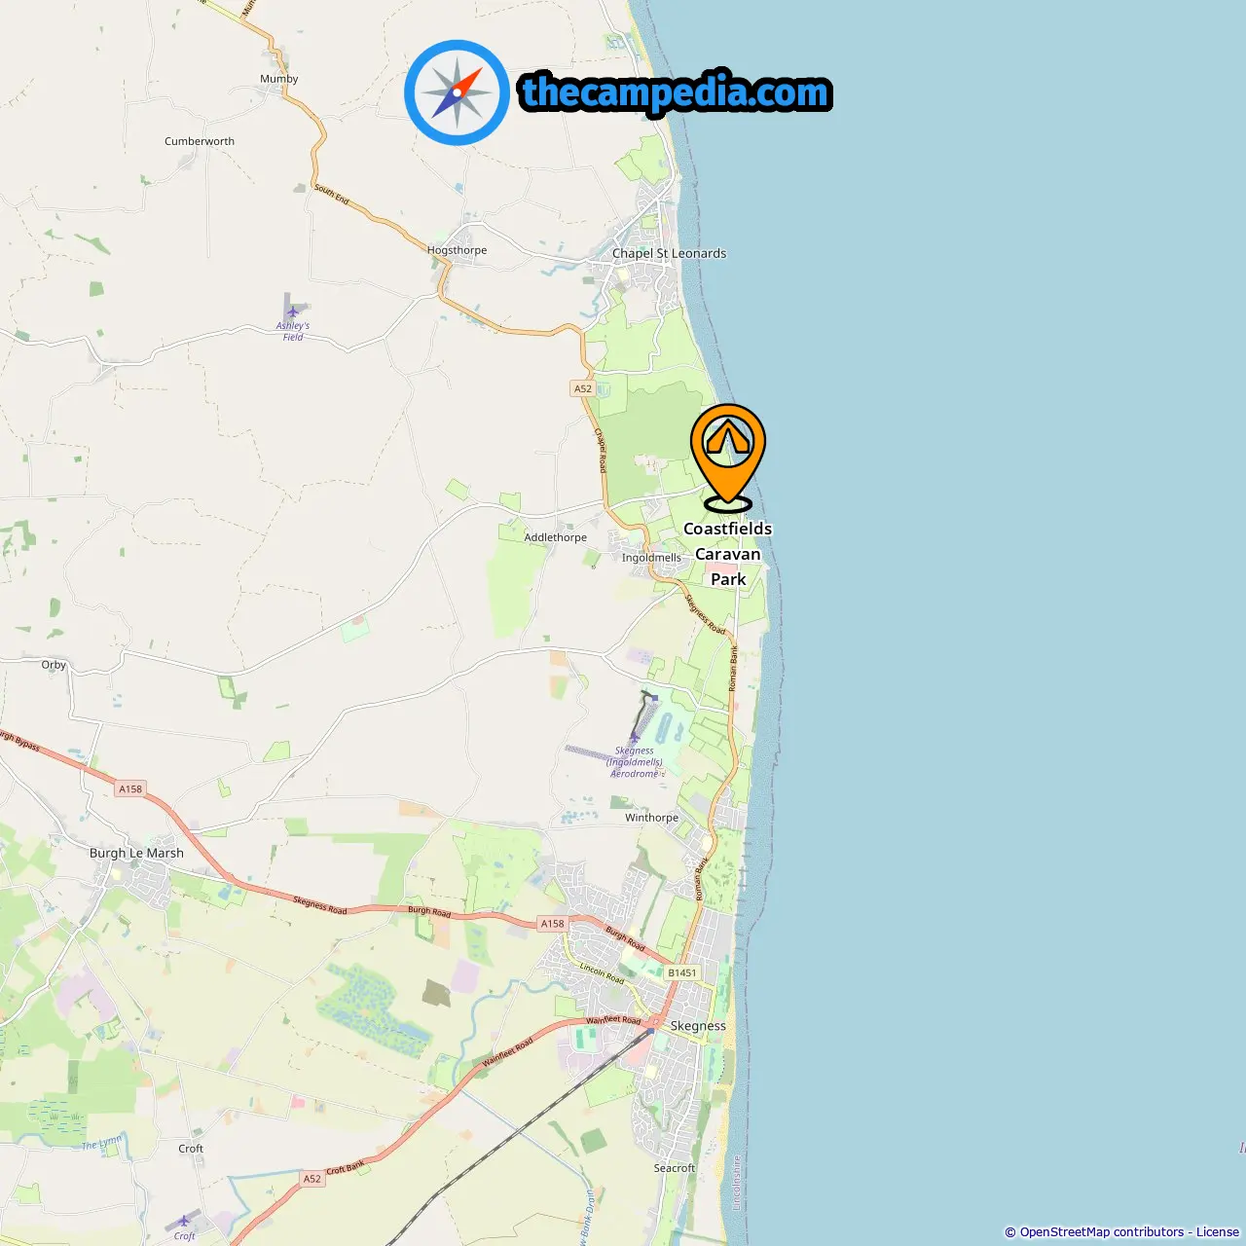Click the blue compass logo icon
Image resolution: width=1246 pixels, height=1246 pixels.
[x=457, y=92]
